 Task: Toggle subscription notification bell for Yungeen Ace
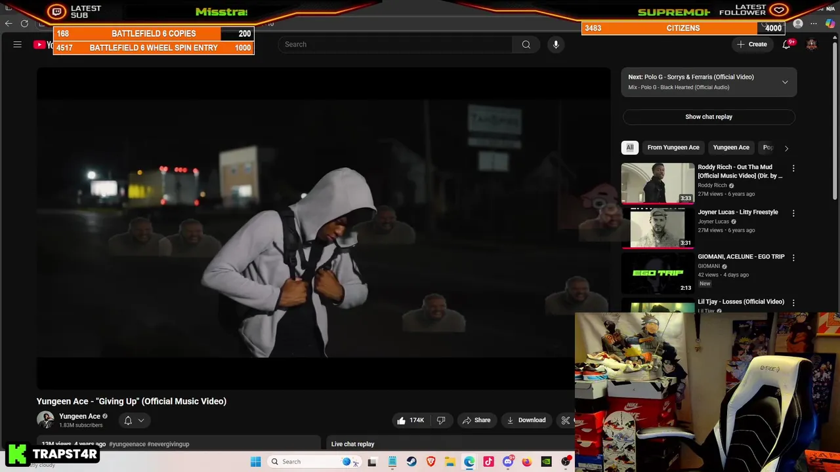(128, 420)
